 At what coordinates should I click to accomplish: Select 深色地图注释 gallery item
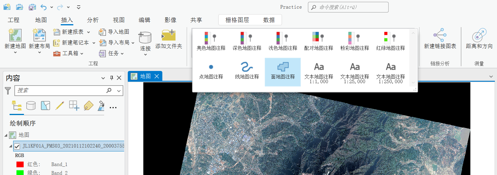247,41
